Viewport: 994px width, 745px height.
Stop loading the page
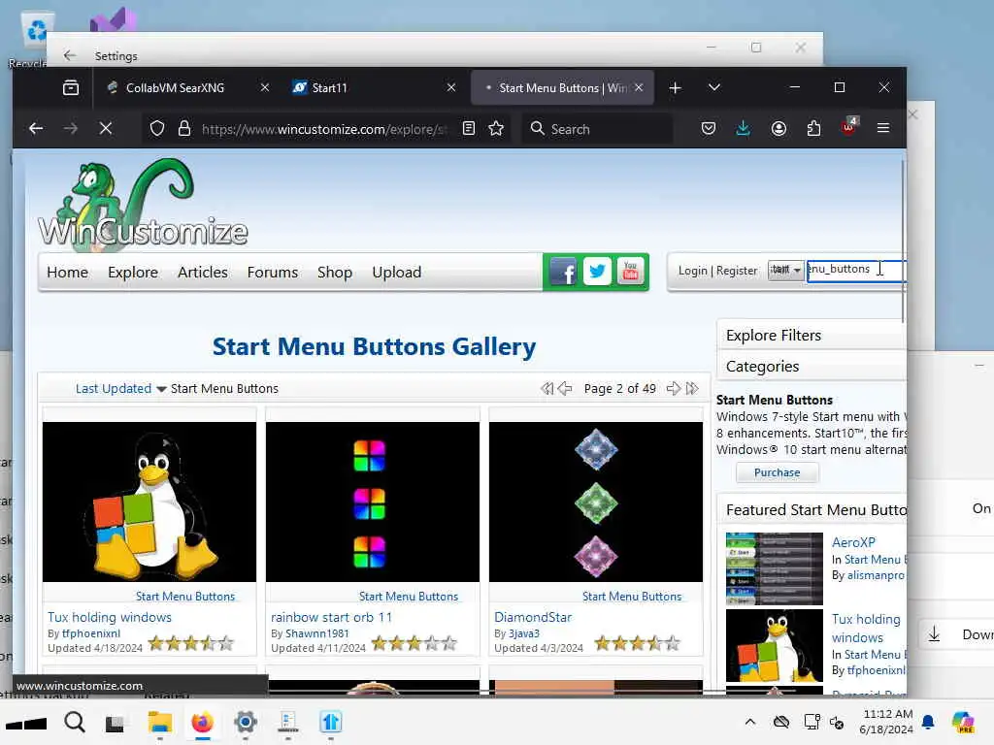(x=106, y=129)
